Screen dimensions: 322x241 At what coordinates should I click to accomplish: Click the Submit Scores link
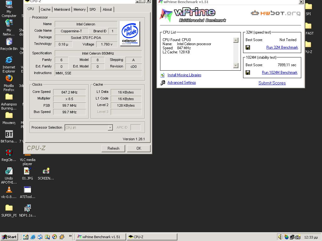coord(272,83)
